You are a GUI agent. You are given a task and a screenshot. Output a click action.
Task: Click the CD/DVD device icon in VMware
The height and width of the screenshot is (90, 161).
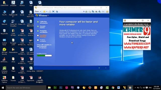click(x=90, y=11)
